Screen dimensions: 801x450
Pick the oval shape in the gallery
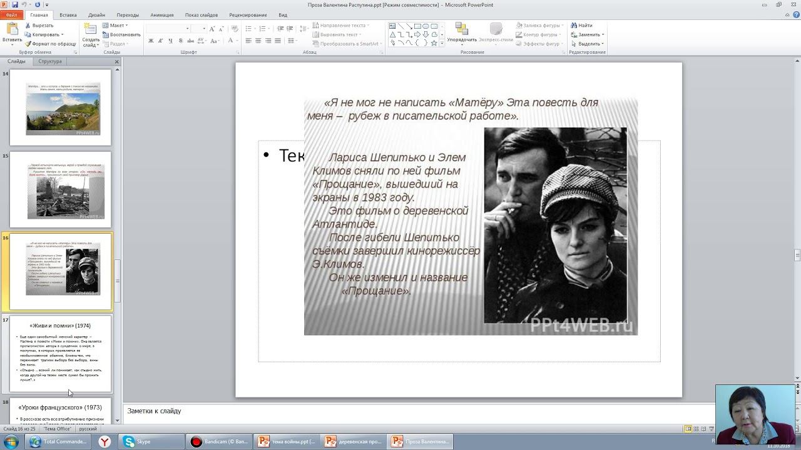pos(426,26)
